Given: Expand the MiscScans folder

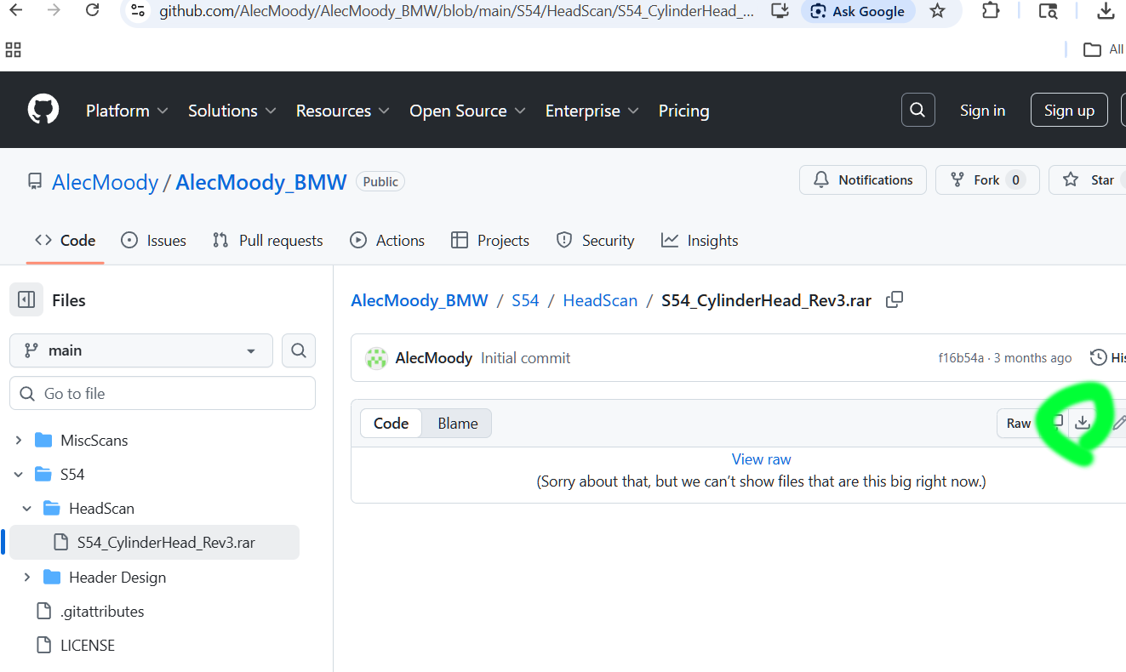Looking at the screenshot, I should tap(19, 440).
